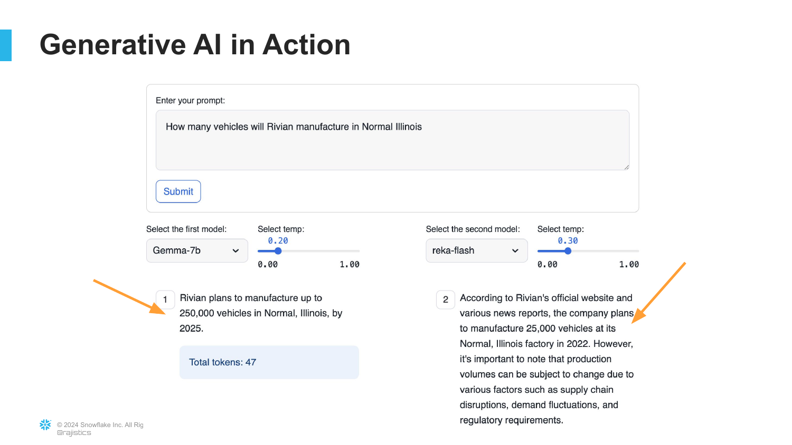Click the Generative AI in Action title

pyautogui.click(x=195, y=44)
